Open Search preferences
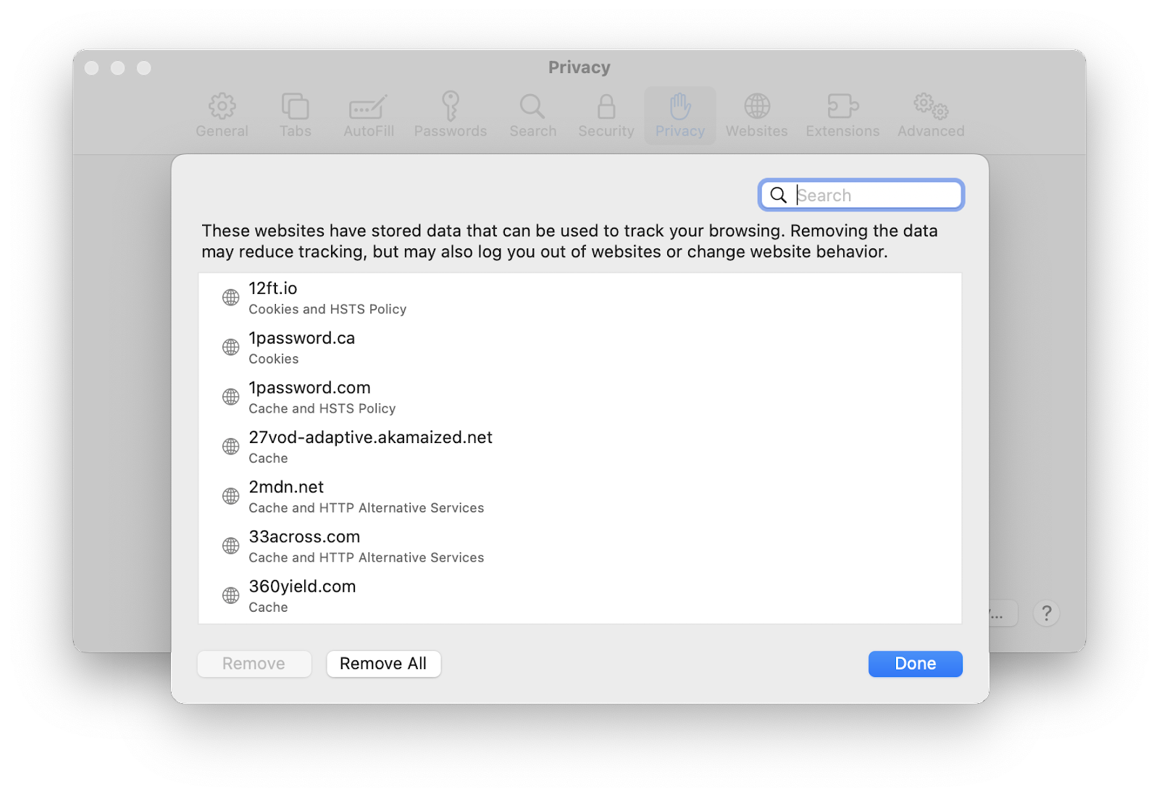The height and width of the screenshot is (800, 1159). pyautogui.click(x=532, y=114)
